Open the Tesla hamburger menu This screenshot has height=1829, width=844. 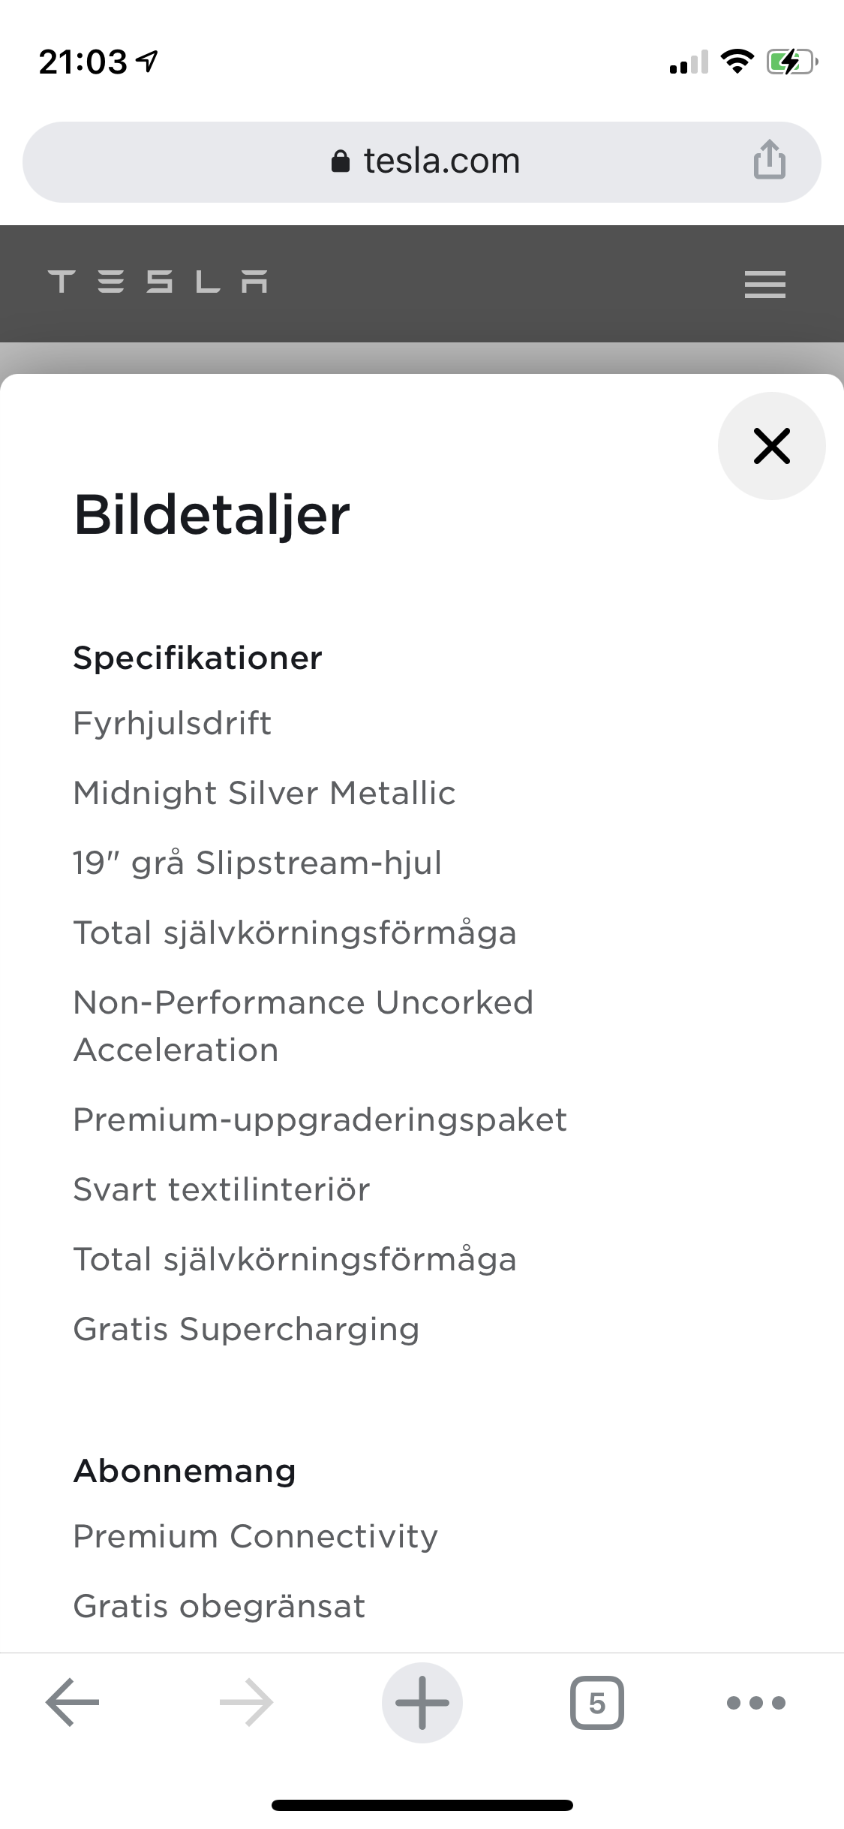[x=764, y=285]
